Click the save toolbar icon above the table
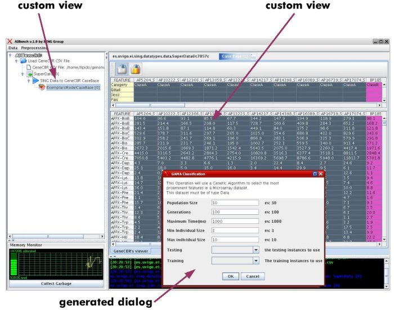394x310 pixels. (122, 69)
